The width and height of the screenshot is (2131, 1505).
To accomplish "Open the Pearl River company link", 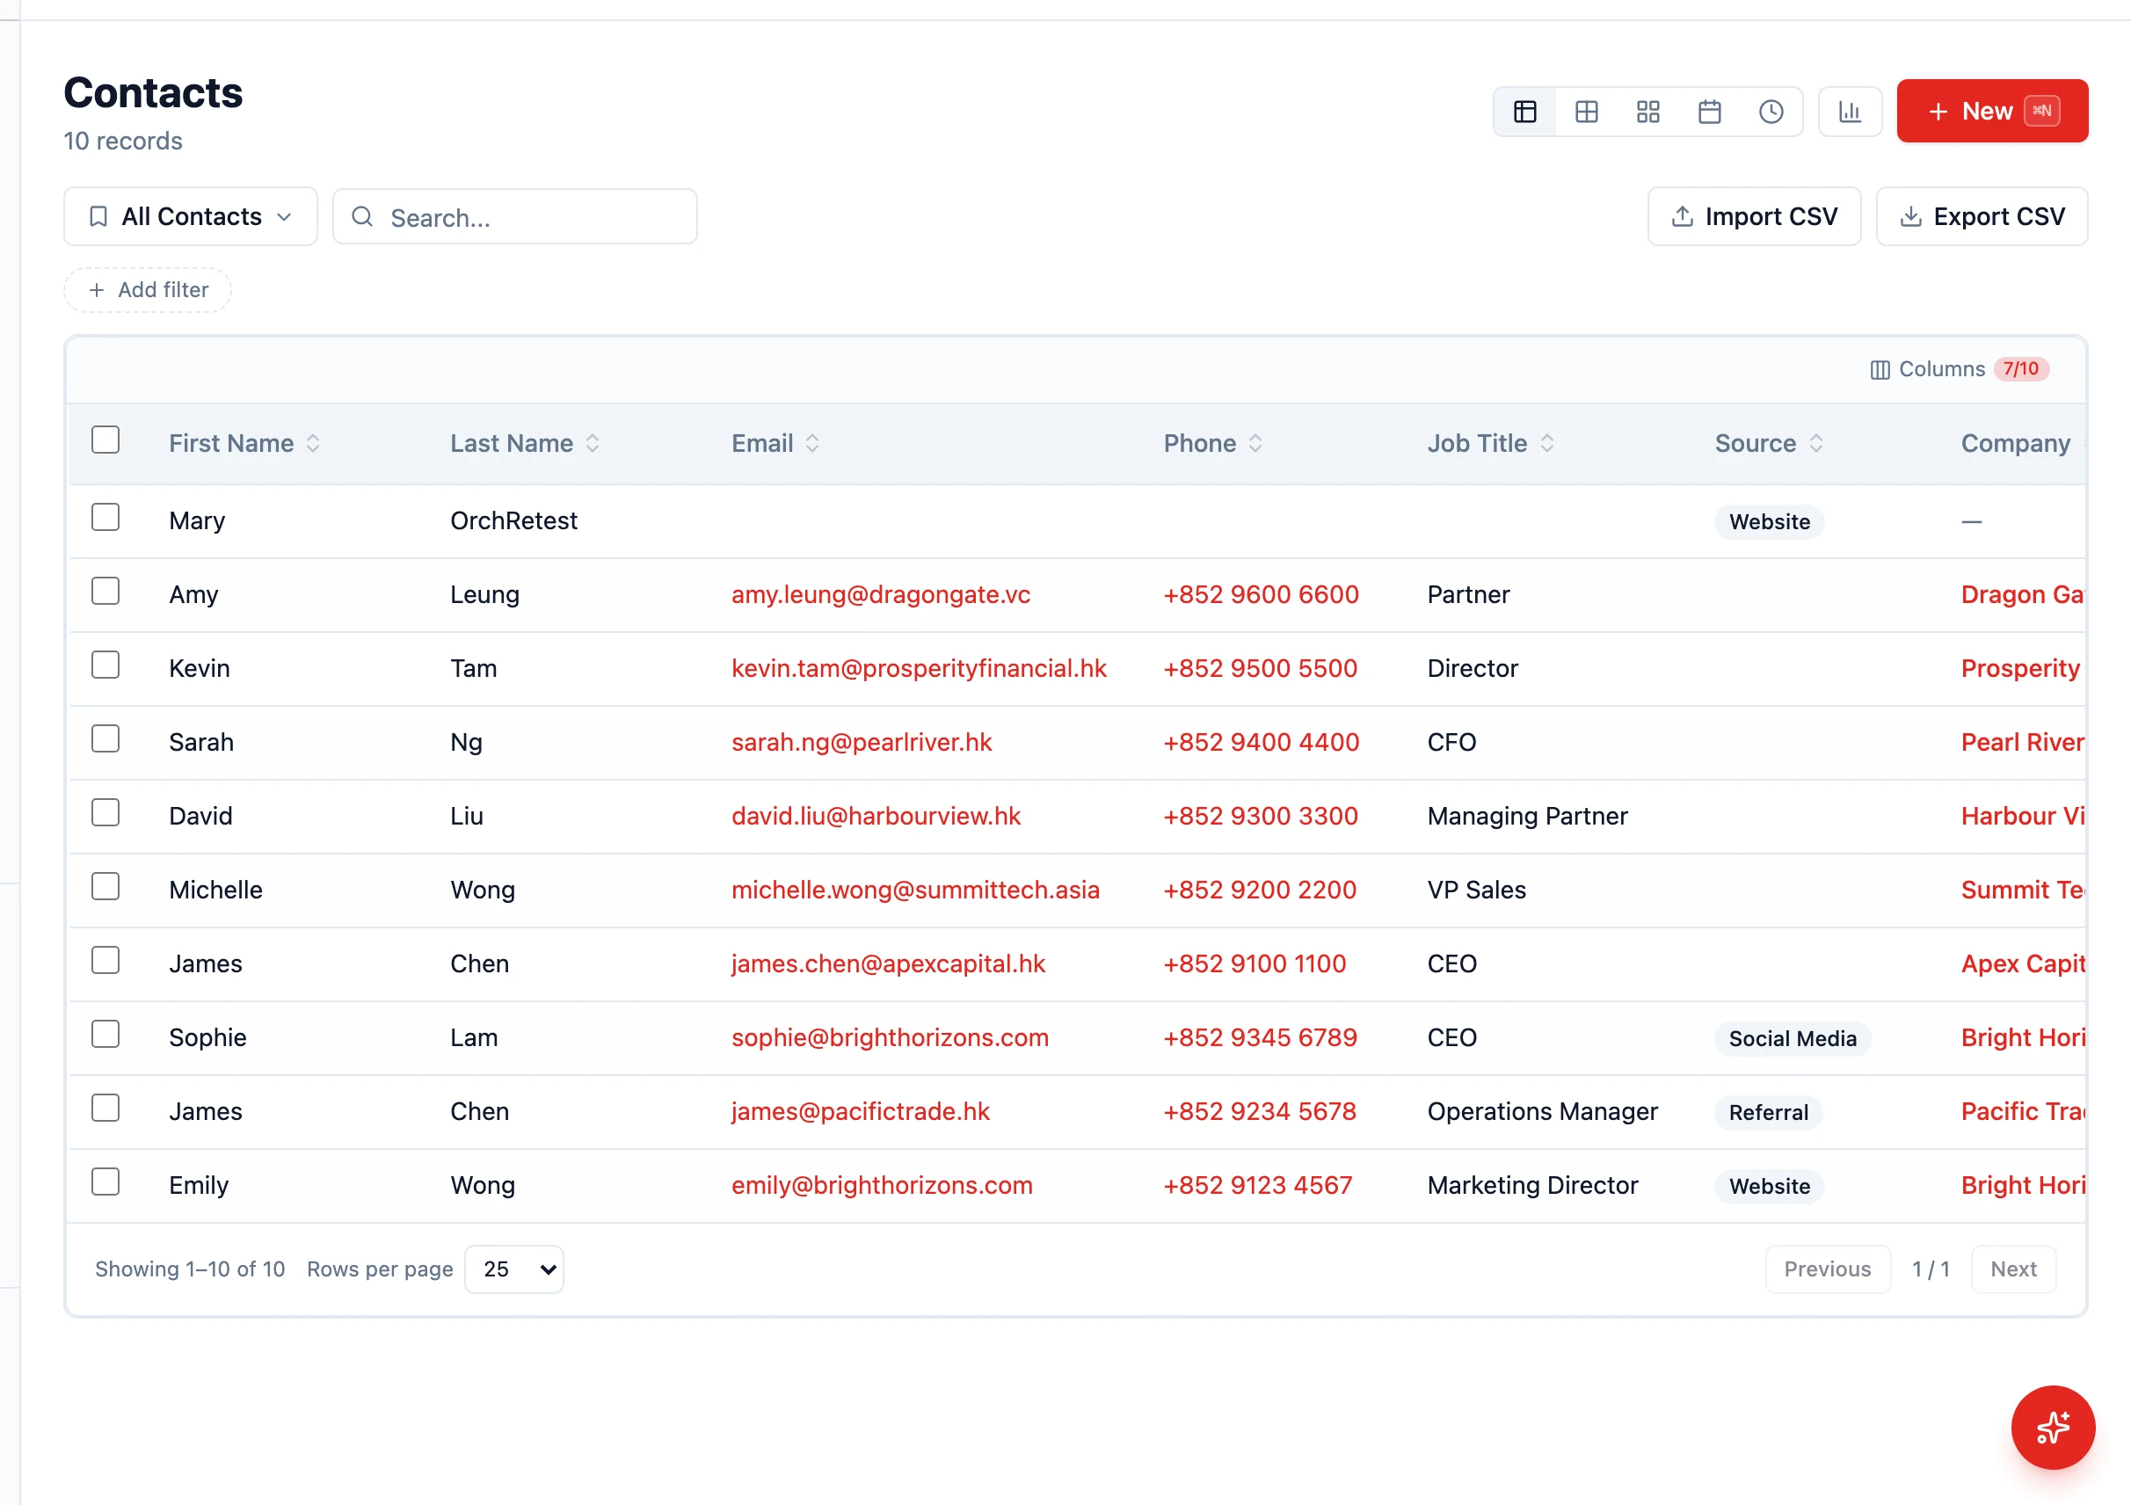I will pyautogui.click(x=2022, y=742).
